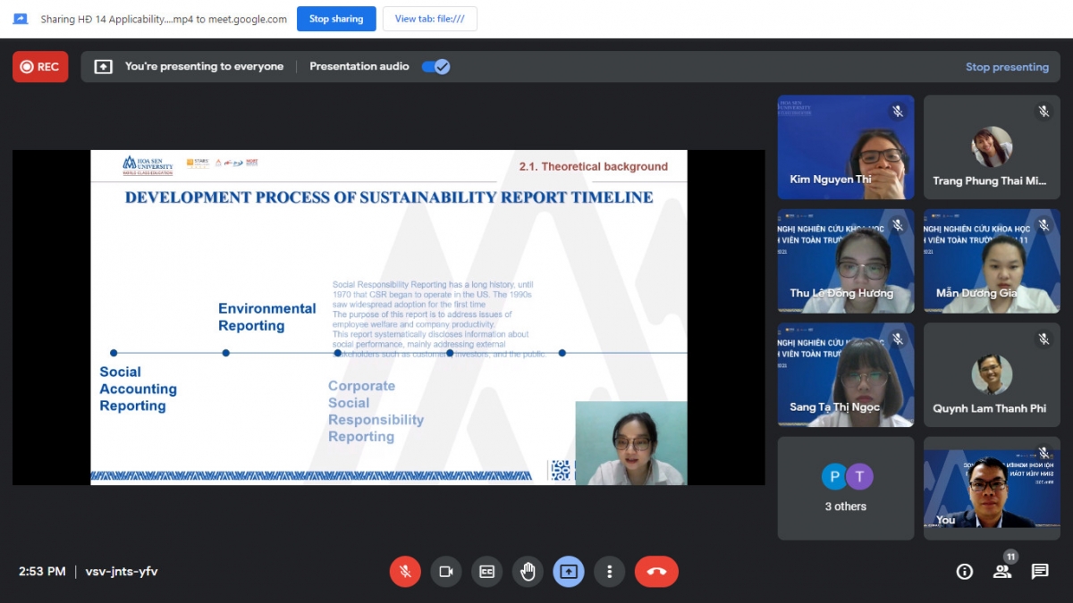This screenshot has height=603, width=1073.
Task: Click Stop presenting link
Action: tap(1007, 67)
